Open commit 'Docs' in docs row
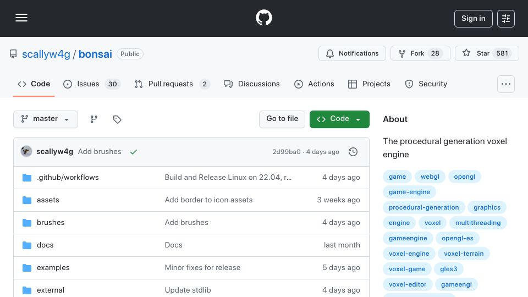Image resolution: width=528 pixels, height=297 pixels. coord(173,245)
